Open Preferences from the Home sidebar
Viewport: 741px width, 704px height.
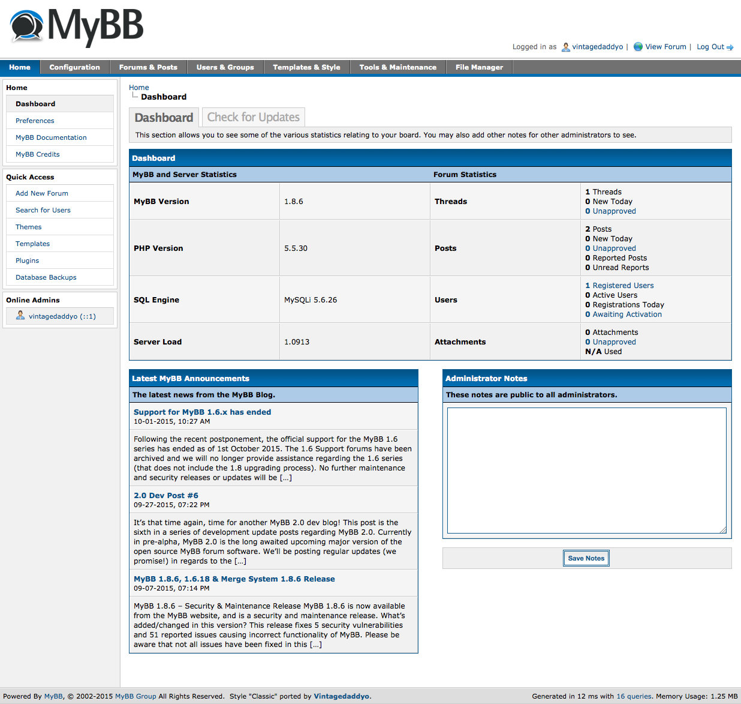pyautogui.click(x=35, y=121)
